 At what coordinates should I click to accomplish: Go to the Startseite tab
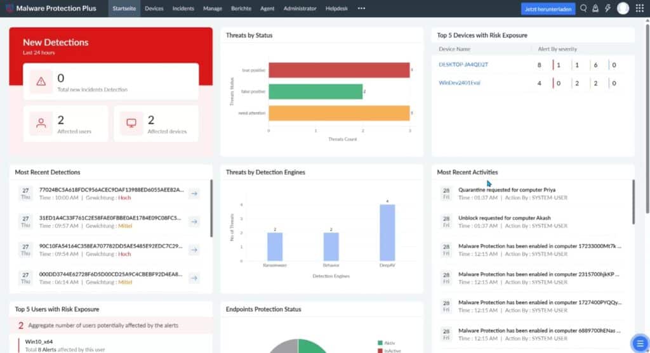[x=124, y=8]
